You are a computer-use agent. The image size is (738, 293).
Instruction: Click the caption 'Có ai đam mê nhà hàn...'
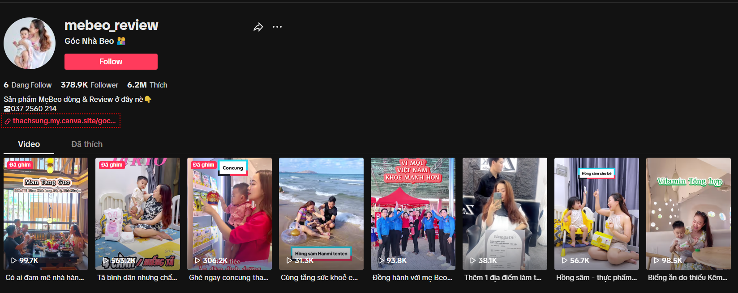(x=45, y=278)
